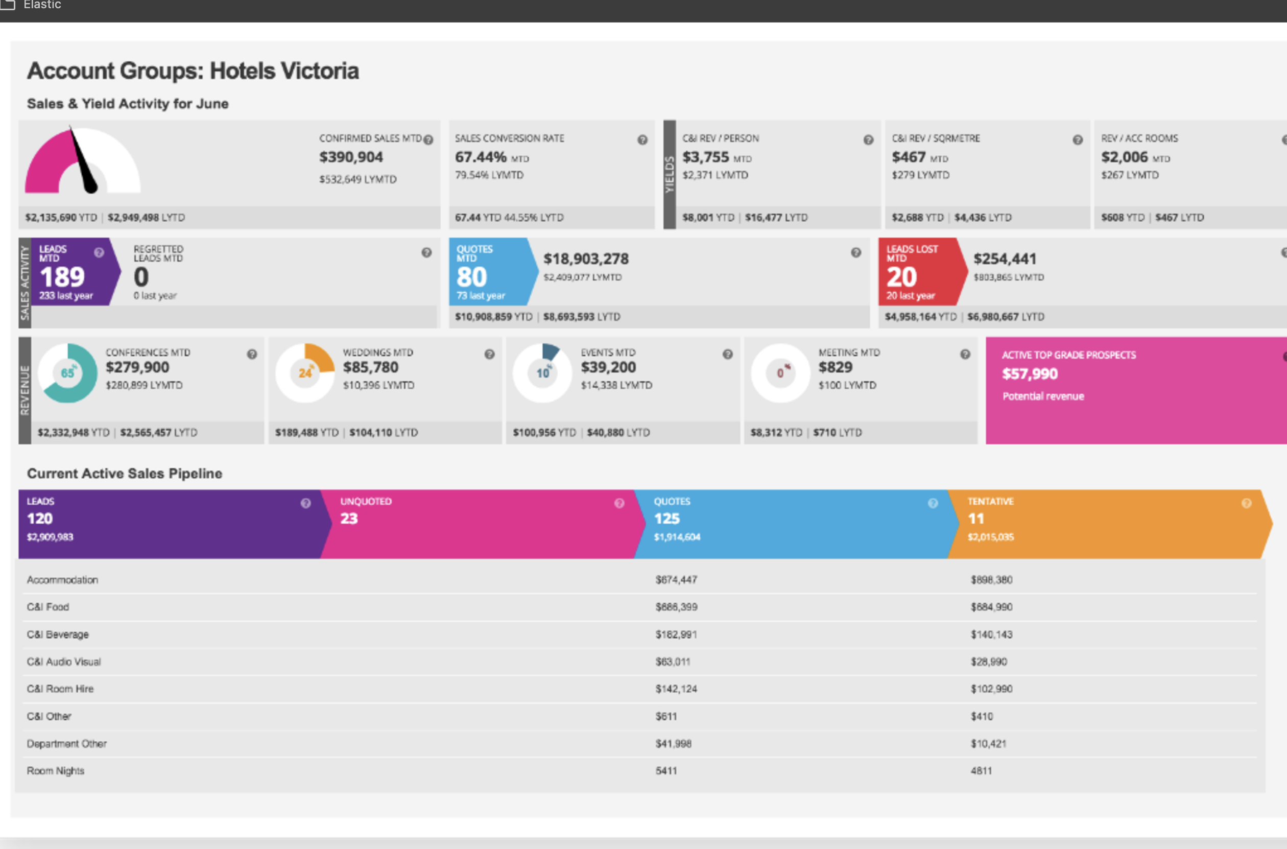Click help icon in pipeline Leads stage

tap(306, 503)
